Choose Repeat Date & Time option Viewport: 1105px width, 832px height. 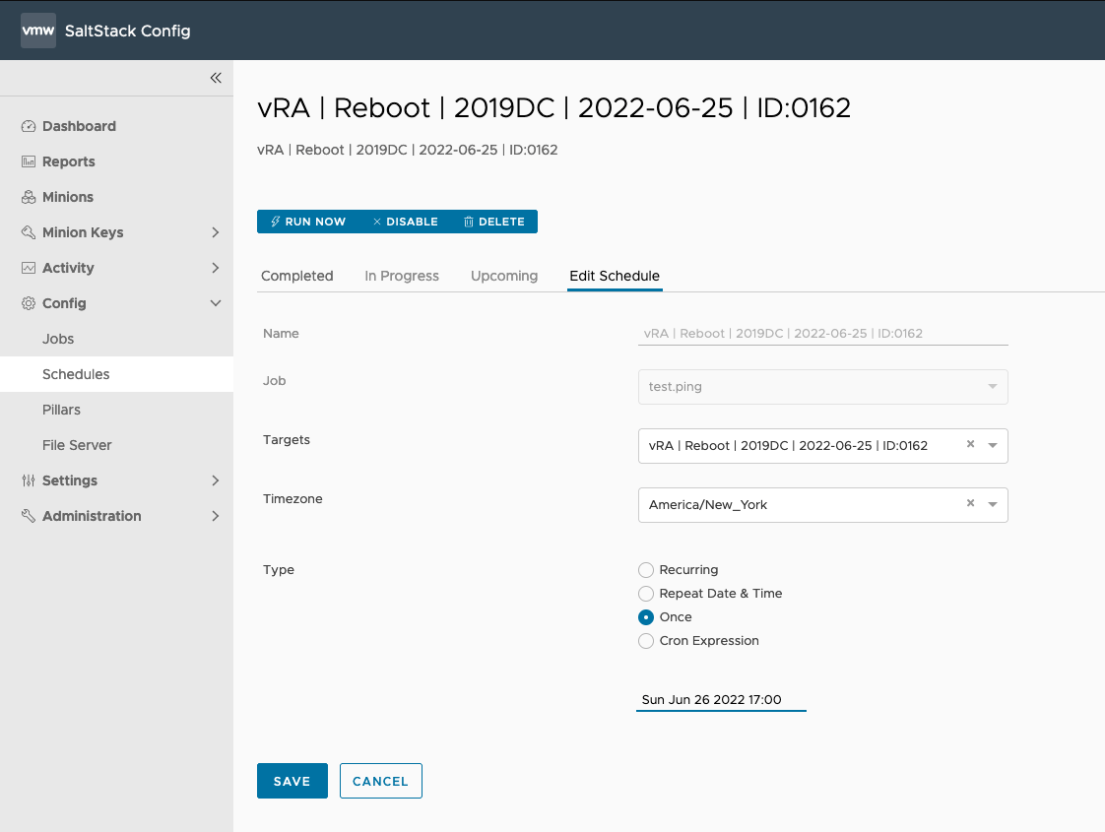pos(646,594)
